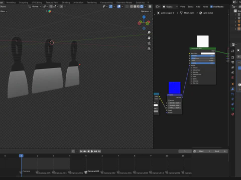Click the hand pan view icon
Screen dimensions: 241x180
(x=149, y=38)
